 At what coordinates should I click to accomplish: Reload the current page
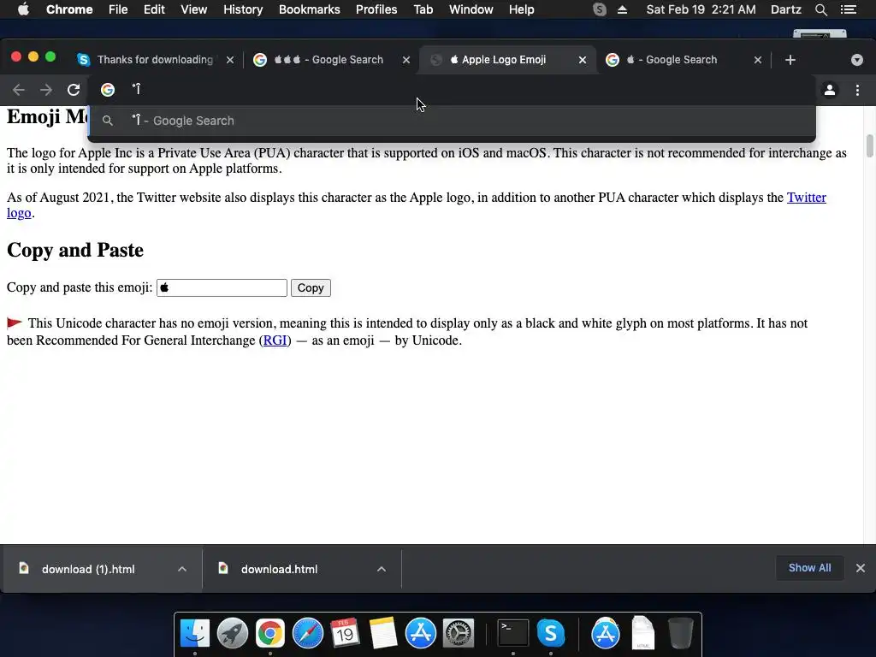point(74,90)
